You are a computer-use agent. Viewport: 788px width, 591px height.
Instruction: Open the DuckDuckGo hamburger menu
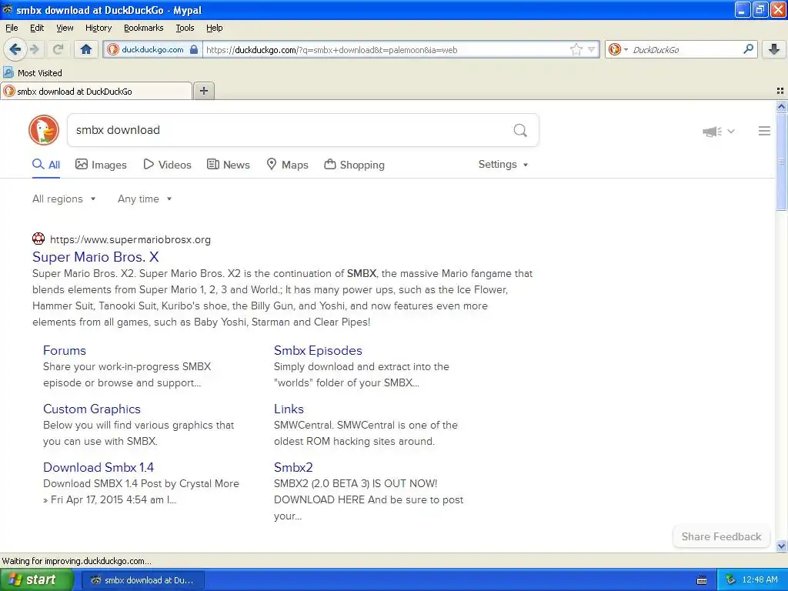[764, 131]
